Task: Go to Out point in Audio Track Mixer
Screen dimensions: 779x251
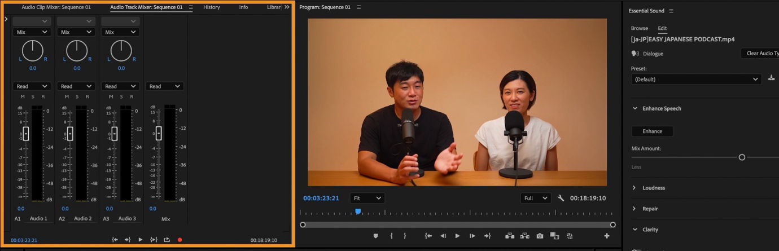Action: pyautogui.click(x=128, y=240)
